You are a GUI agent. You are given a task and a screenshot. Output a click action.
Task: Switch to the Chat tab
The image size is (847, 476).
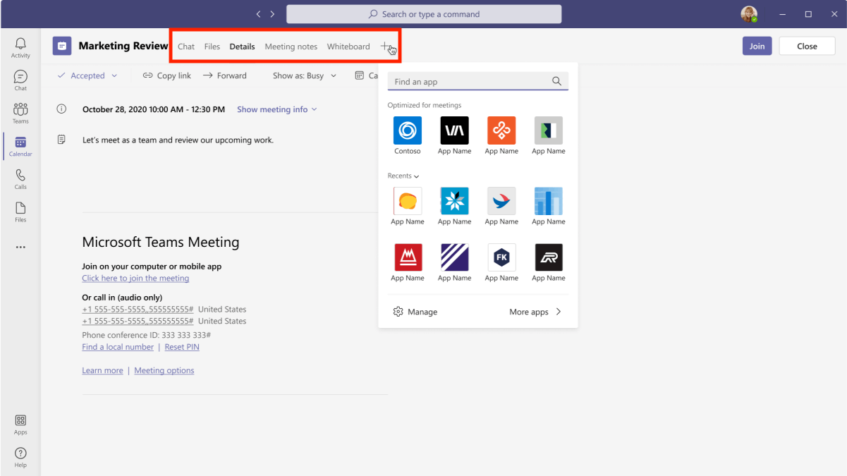(x=186, y=47)
